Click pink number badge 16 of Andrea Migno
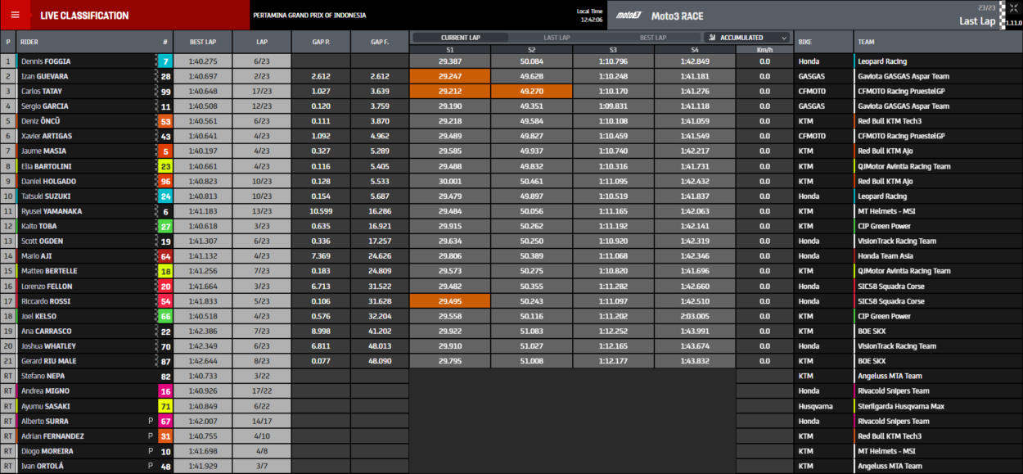Screen dimensions: 1023x474 click(165, 391)
